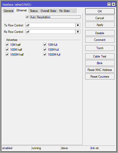Click the Interface <ether3-NAS> title text

coord(17,5)
